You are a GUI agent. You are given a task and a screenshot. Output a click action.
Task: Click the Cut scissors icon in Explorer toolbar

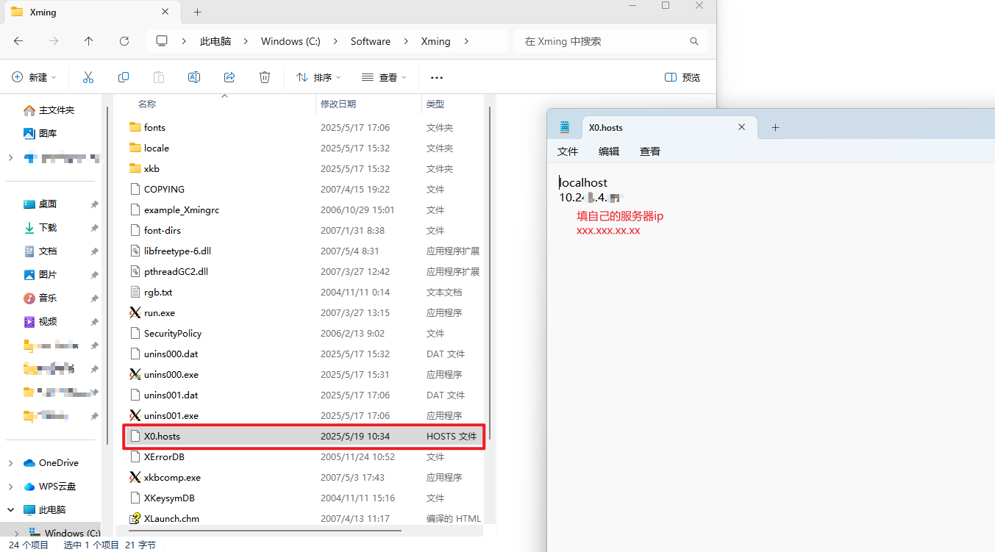pyautogui.click(x=88, y=77)
